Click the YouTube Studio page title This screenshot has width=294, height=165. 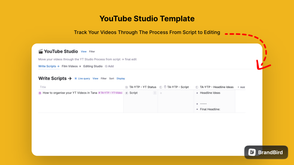click(61, 51)
